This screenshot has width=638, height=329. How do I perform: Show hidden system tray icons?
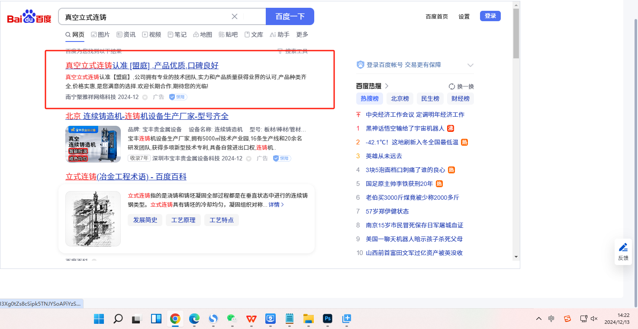[538, 319]
